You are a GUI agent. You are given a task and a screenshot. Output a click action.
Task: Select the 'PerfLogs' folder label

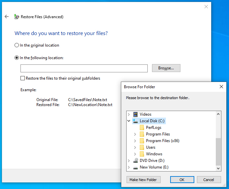click(x=154, y=128)
